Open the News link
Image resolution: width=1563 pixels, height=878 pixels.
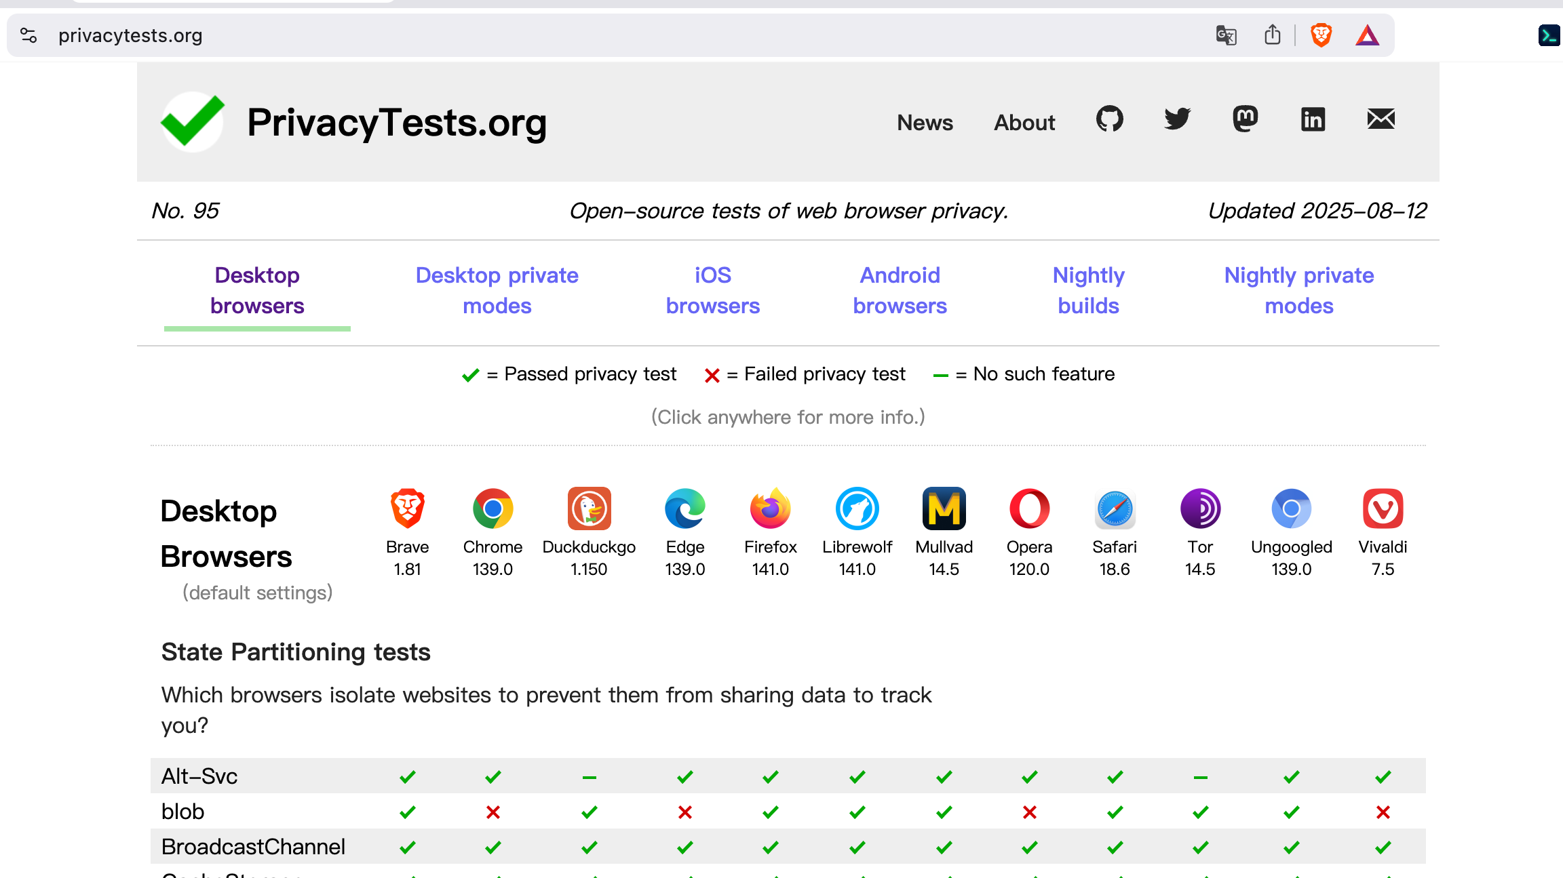point(925,123)
